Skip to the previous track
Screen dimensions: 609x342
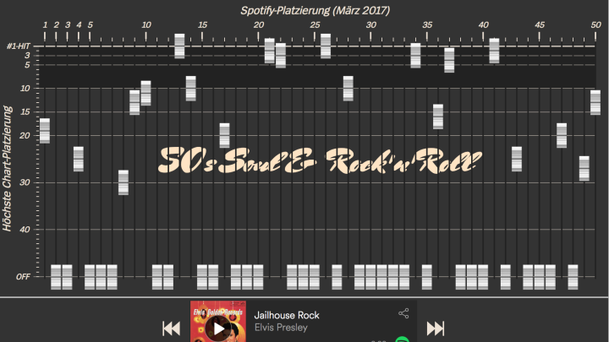(171, 328)
